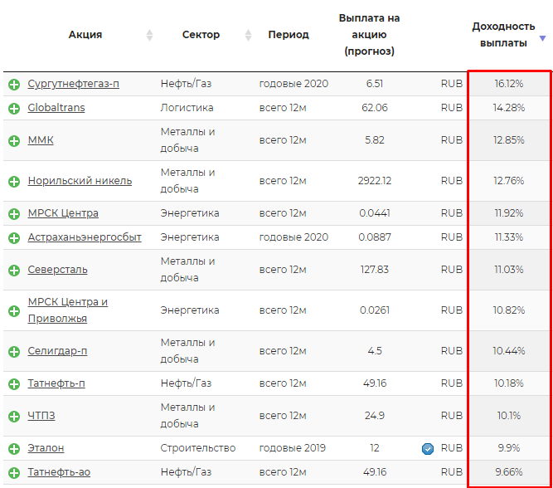The image size is (553, 488).
Task: Click the 24.9 payout value
Action: pos(375,416)
